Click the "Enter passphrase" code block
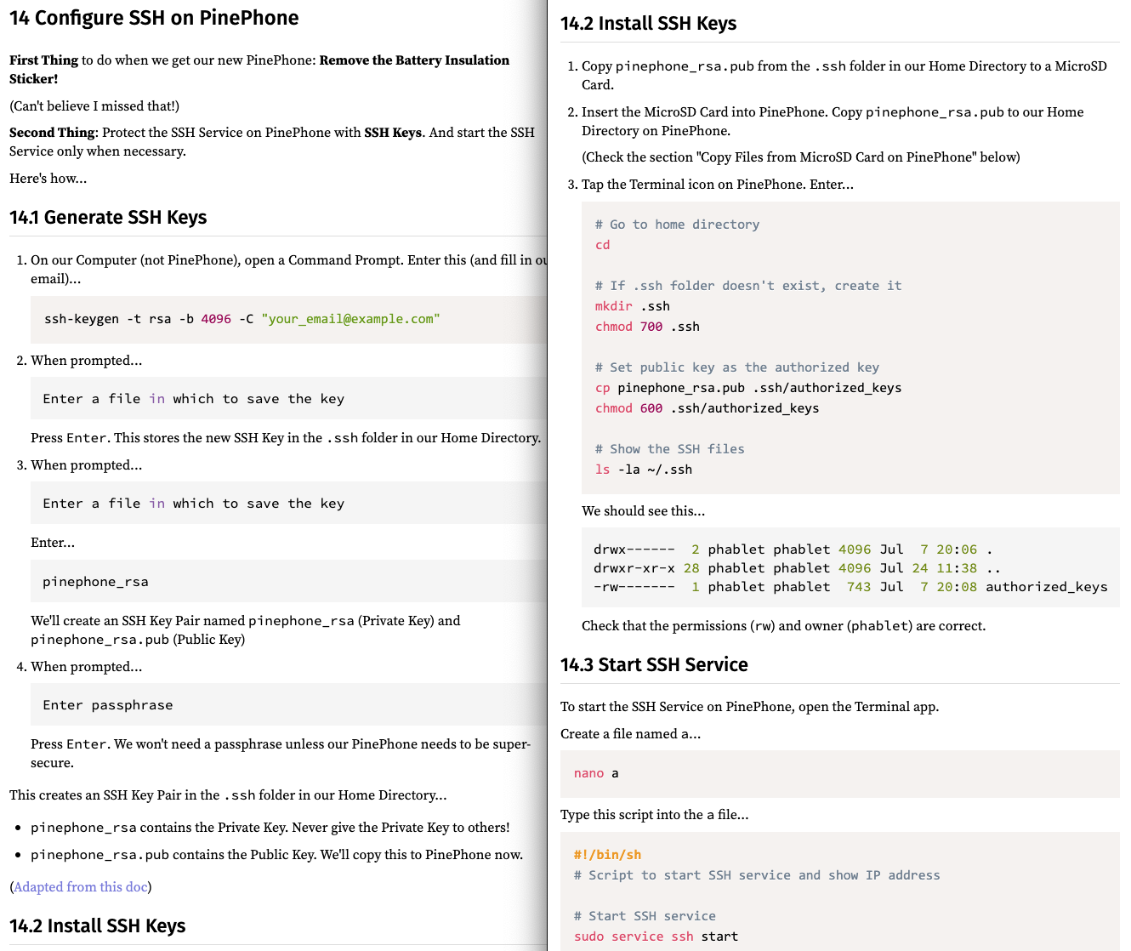 108,705
